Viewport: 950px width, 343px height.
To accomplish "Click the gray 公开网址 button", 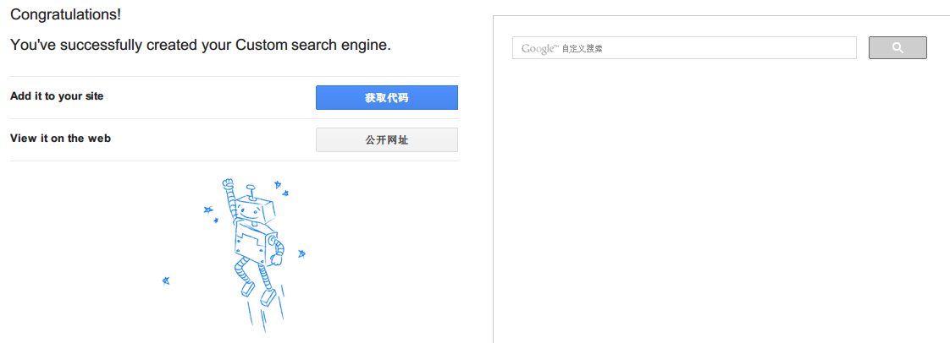I will click(x=386, y=140).
